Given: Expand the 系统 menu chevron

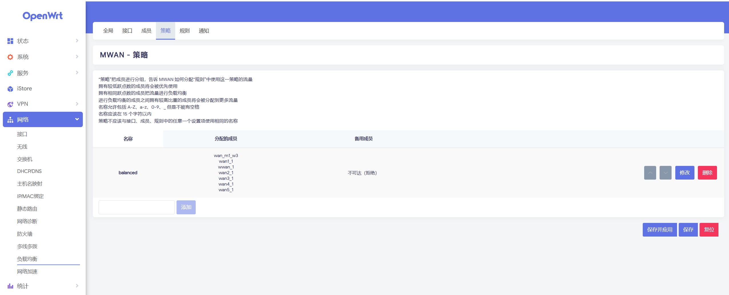Looking at the screenshot, I should (x=77, y=57).
